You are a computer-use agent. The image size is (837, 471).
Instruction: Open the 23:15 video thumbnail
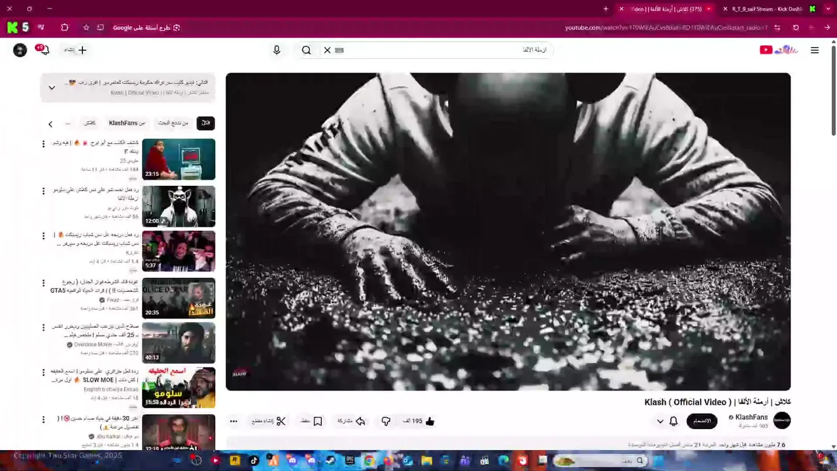[179, 159]
